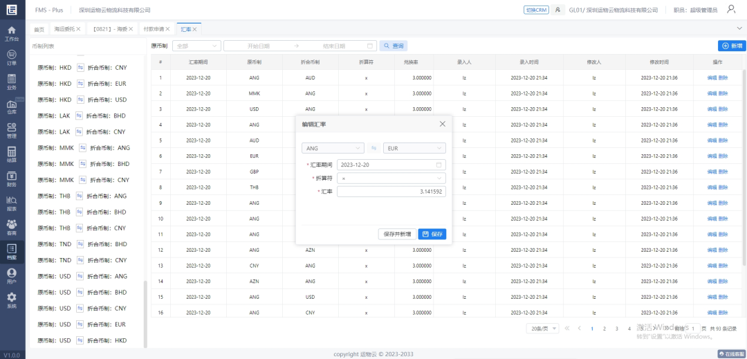Open the EUR target currency dropdown in dialog
The image size is (747, 359).
coord(414,148)
